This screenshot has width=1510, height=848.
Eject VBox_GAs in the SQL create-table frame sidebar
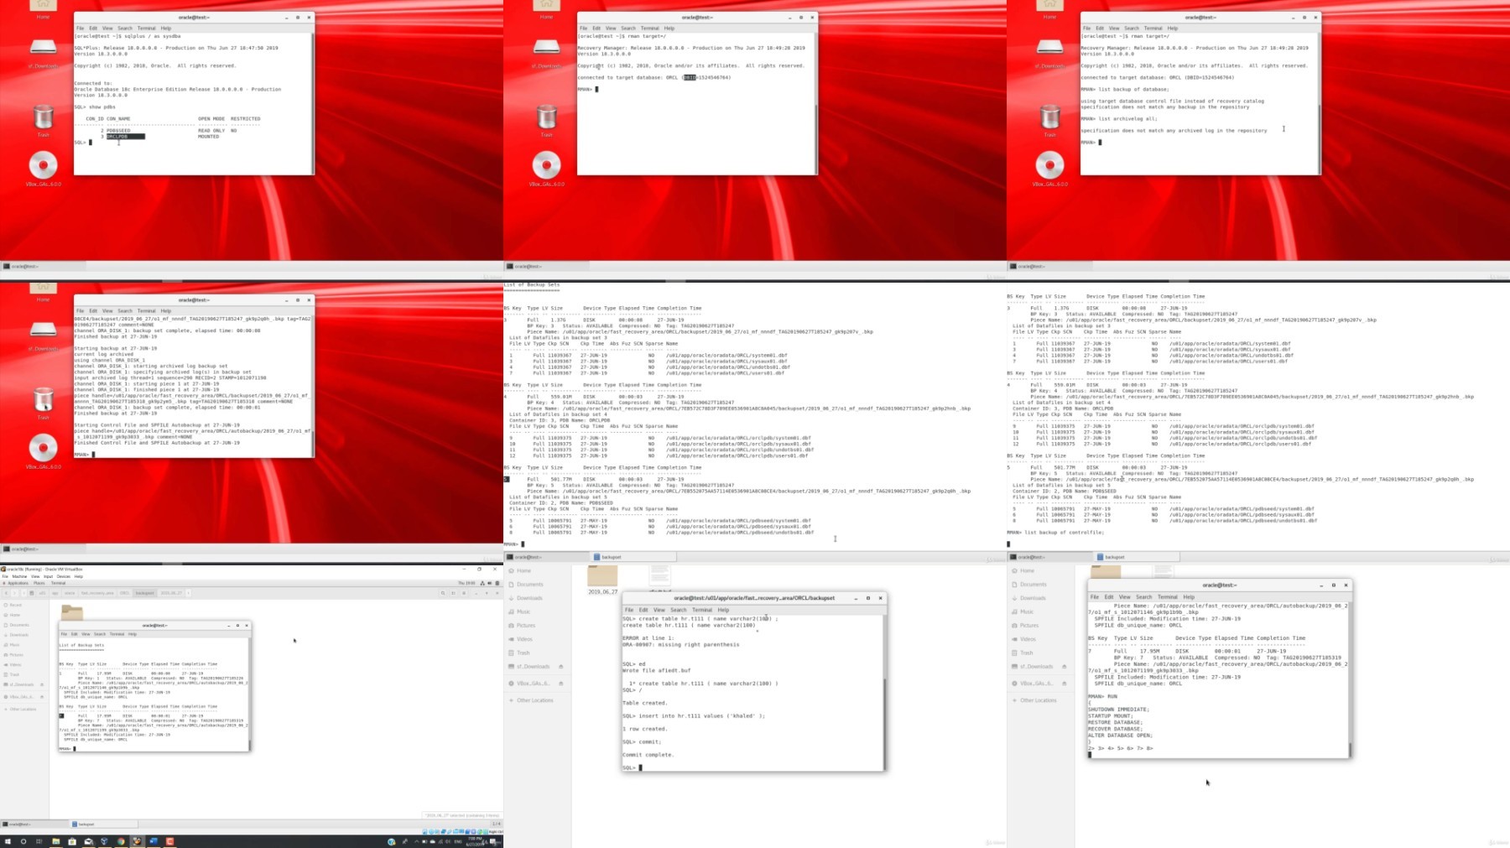(x=560, y=684)
